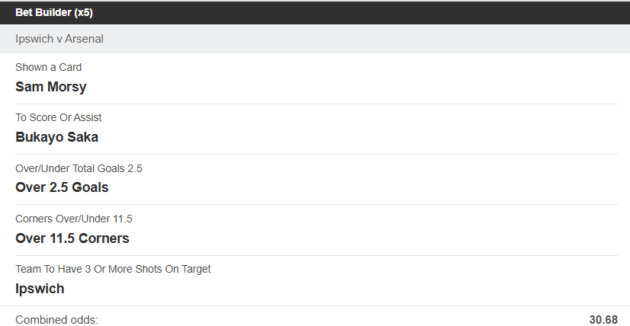Click the divider line below Bukayo Saka

tap(315, 154)
